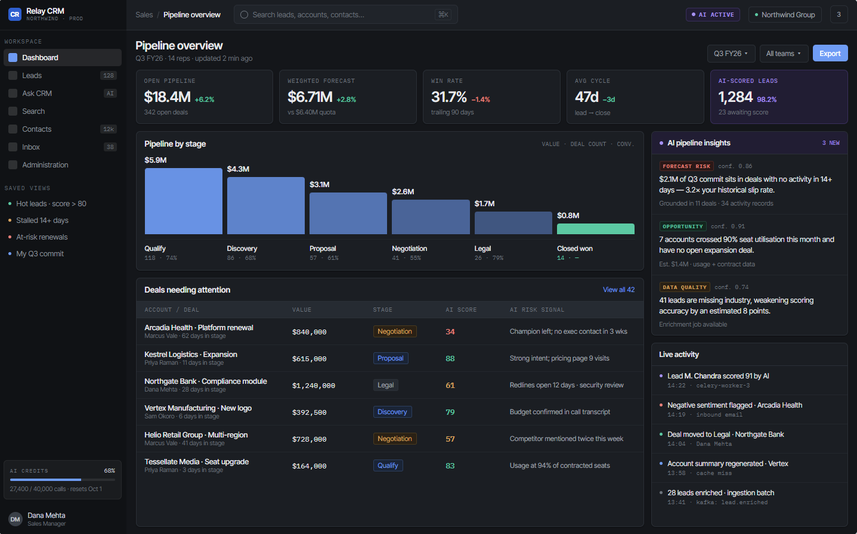The height and width of the screenshot is (534, 857).
Task: Click the 38 badge next to Inbox
Action: click(110, 147)
